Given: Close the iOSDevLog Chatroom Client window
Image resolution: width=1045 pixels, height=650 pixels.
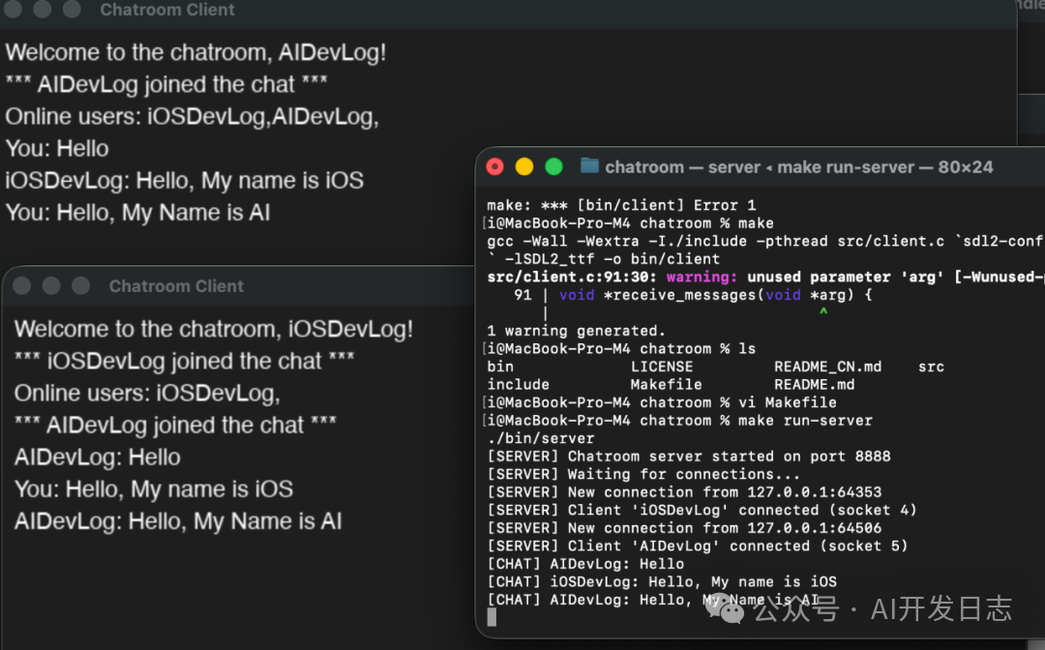Looking at the screenshot, I should click(22, 285).
